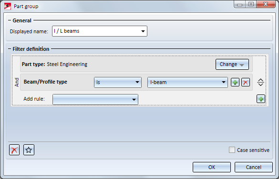This screenshot has width=279, height=179.
Task: Click the Cancel button
Action: [x=254, y=167]
